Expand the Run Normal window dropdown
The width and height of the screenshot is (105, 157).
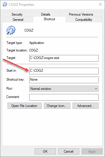coord(64,88)
